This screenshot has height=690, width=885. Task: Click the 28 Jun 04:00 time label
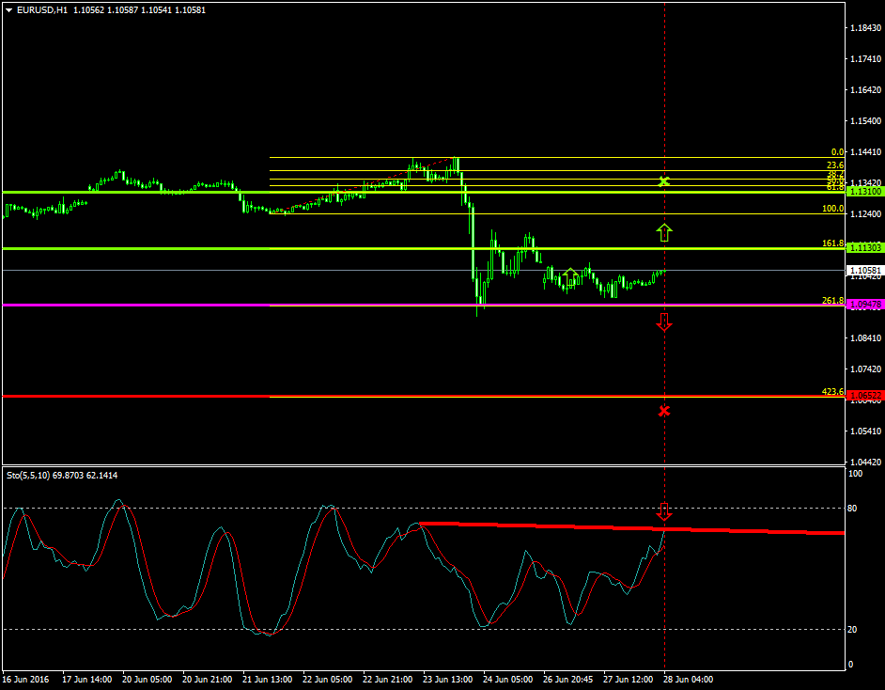[689, 678]
